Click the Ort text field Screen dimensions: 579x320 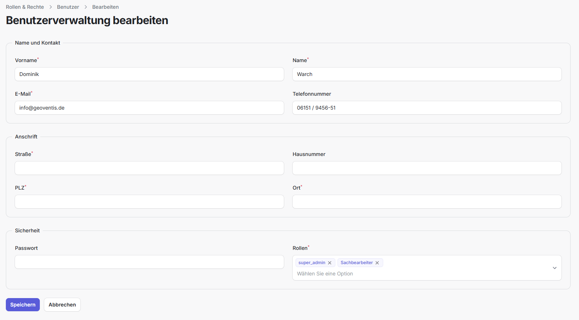click(427, 202)
